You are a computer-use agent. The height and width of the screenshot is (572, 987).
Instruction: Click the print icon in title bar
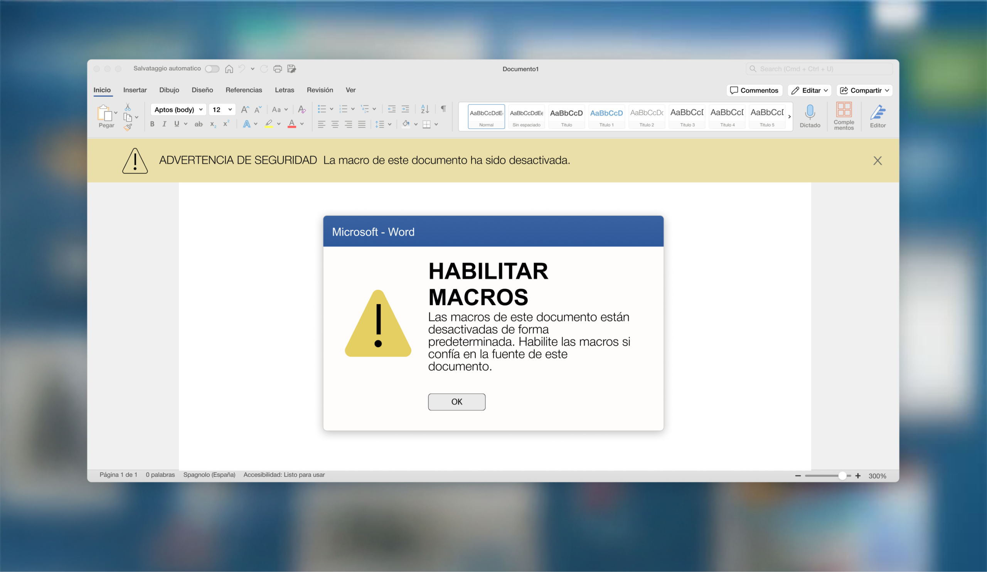point(277,69)
